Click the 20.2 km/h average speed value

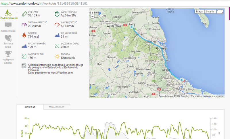(34, 26)
